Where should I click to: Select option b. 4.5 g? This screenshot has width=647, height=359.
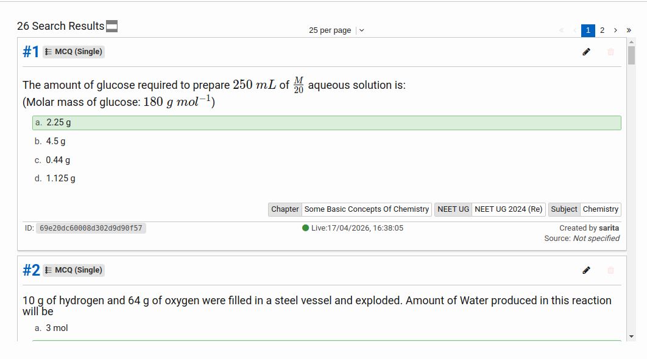55,141
